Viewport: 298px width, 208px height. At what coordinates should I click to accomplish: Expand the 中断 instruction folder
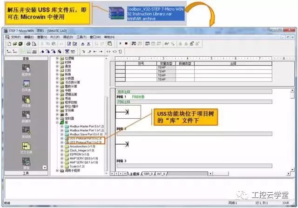(x=57, y=90)
